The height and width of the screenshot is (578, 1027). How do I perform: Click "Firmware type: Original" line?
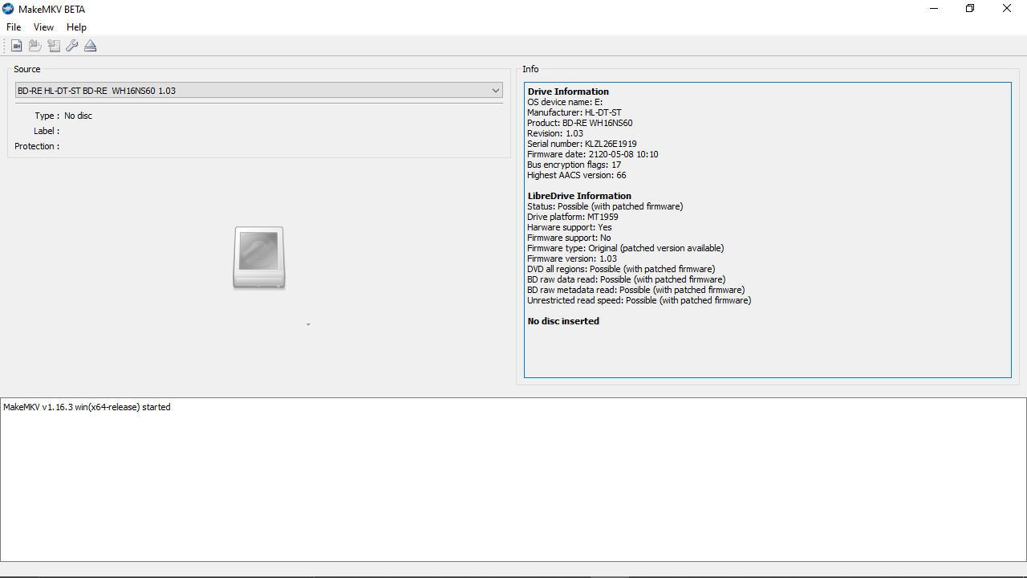coord(626,248)
